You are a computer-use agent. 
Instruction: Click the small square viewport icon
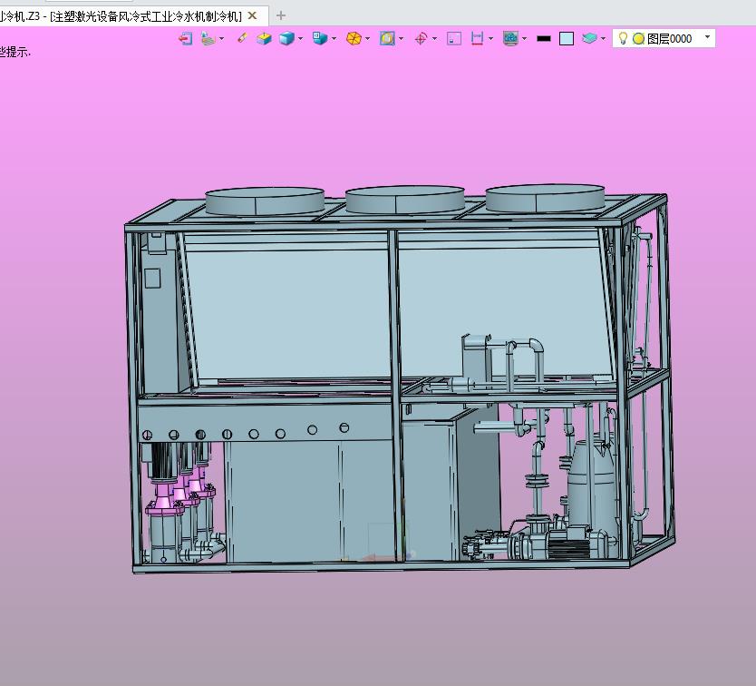click(x=454, y=39)
